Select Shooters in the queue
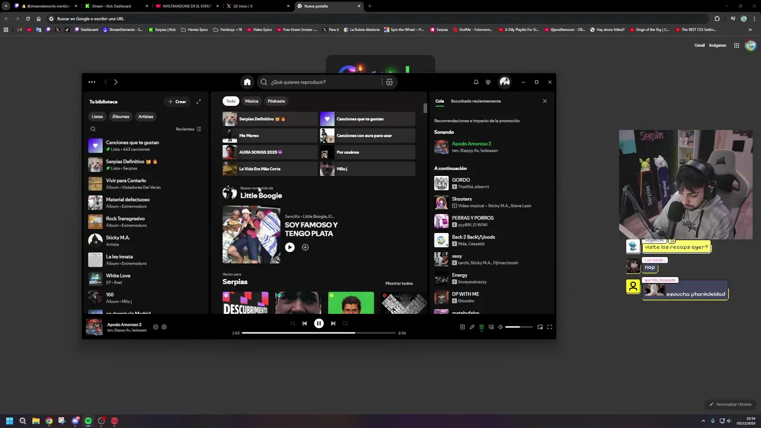 tap(491, 202)
